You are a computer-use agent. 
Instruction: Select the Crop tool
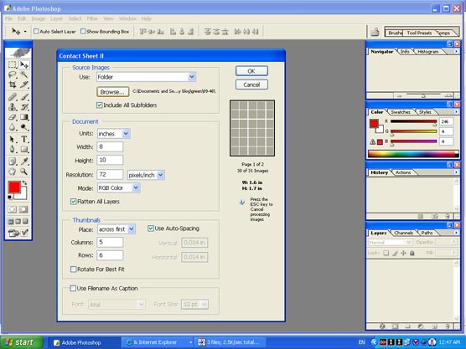[x=13, y=85]
